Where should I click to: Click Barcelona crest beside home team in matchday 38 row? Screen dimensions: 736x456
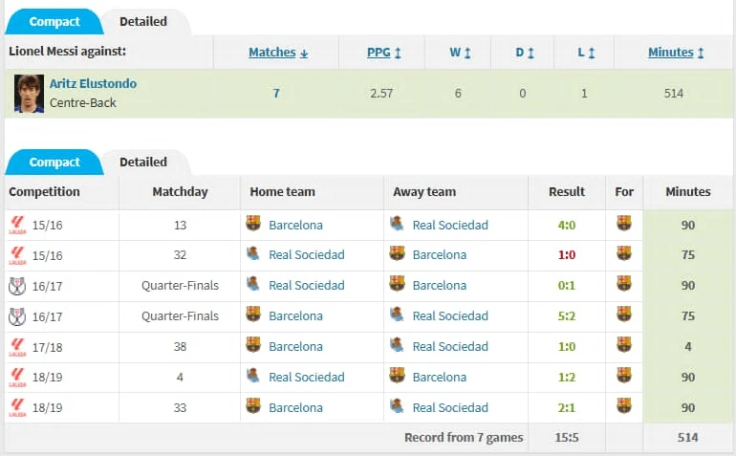253,345
